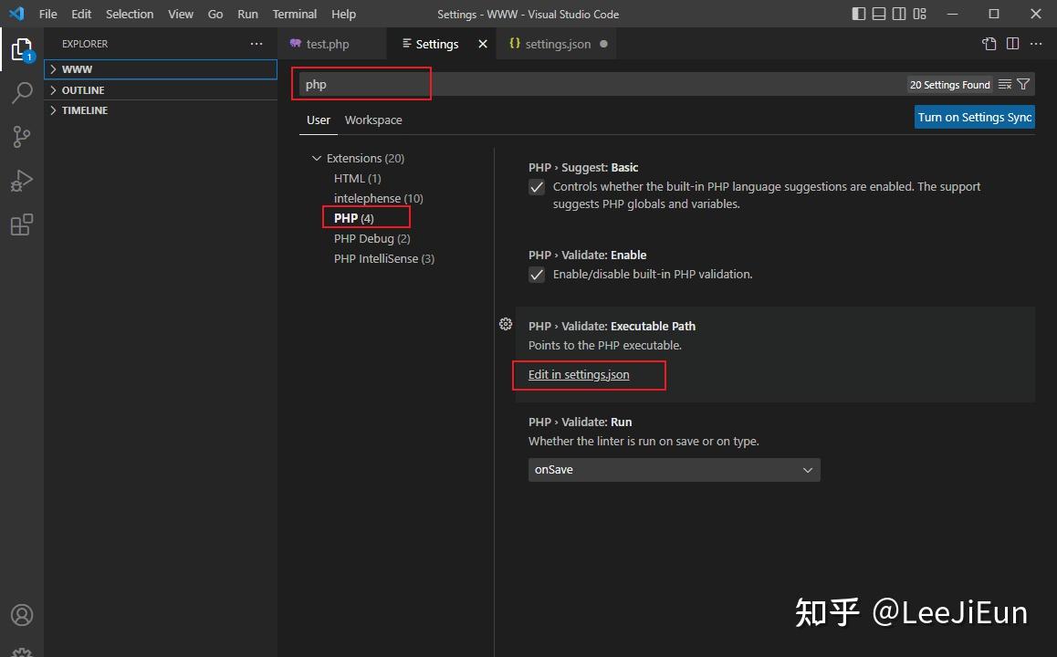Click the php settings search field
This screenshot has width=1057, height=657.
[361, 84]
